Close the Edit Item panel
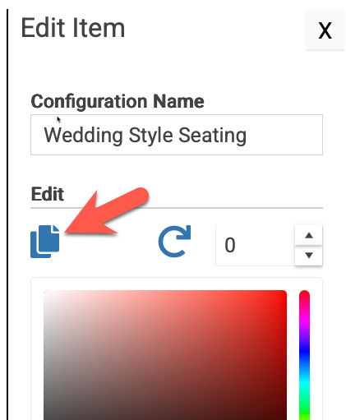This screenshot has height=420, width=346. pos(325,30)
